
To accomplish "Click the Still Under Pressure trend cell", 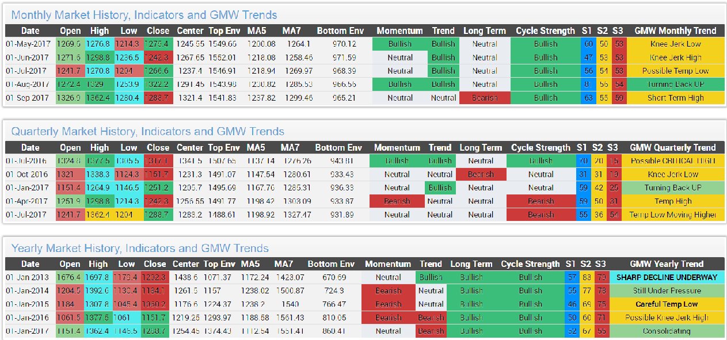I will (667, 291).
